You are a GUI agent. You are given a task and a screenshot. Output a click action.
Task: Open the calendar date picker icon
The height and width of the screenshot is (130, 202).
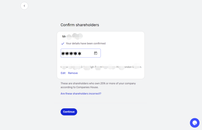point(96,53)
